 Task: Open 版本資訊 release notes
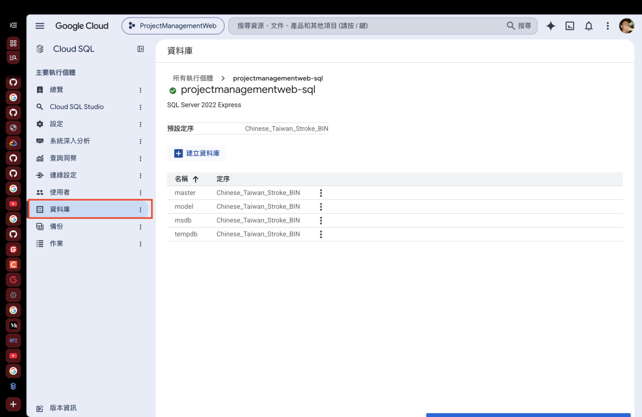[63, 408]
